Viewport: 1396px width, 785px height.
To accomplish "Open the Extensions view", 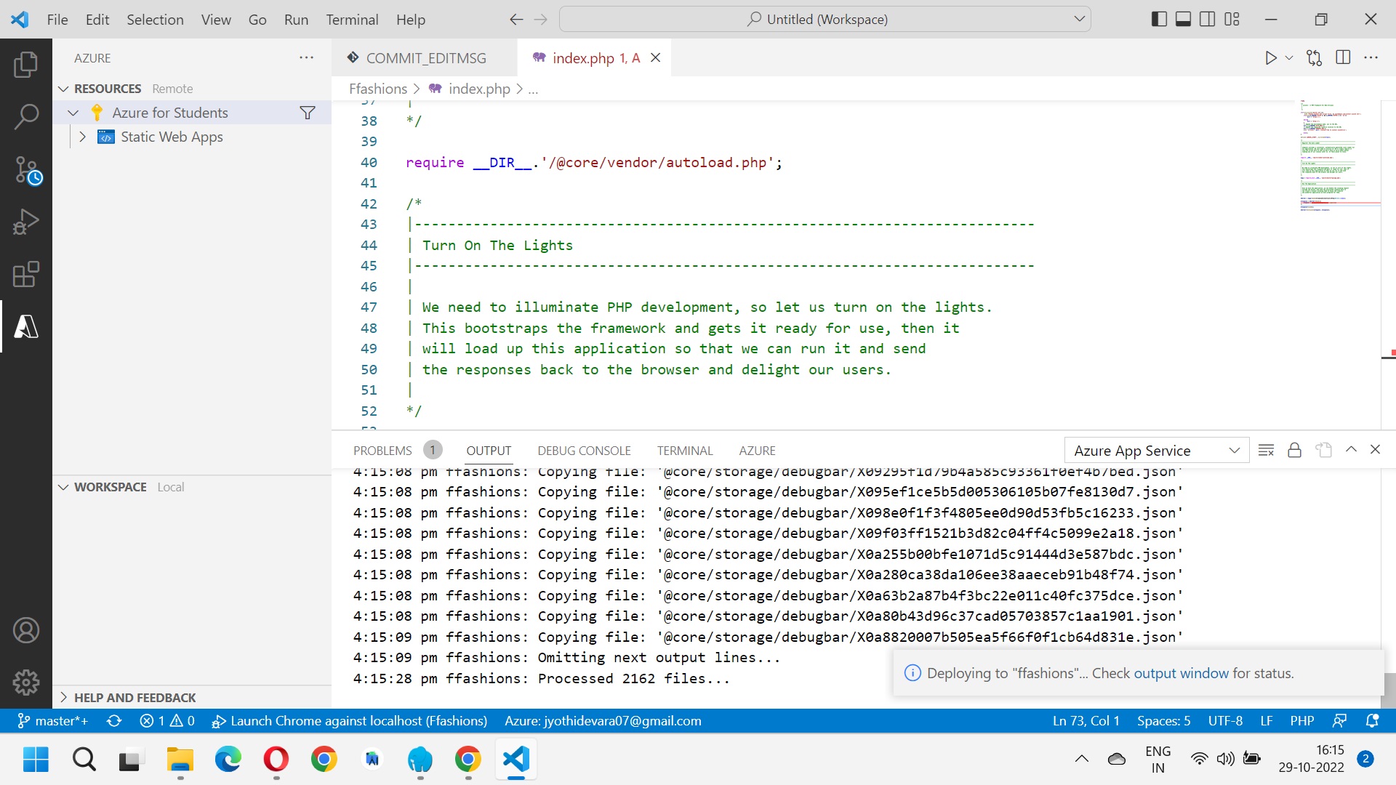I will [x=26, y=274].
